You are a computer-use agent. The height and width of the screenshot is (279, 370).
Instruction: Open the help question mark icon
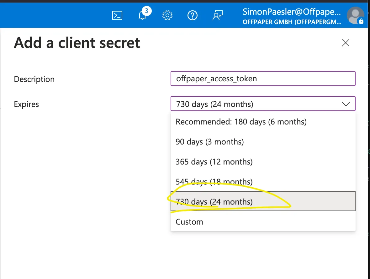tap(193, 16)
